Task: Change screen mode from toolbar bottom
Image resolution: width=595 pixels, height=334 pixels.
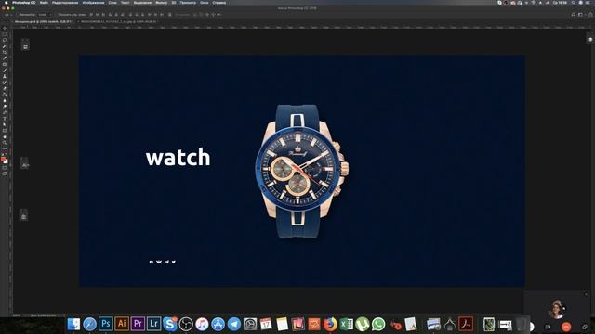Action: pyautogui.click(x=5, y=173)
